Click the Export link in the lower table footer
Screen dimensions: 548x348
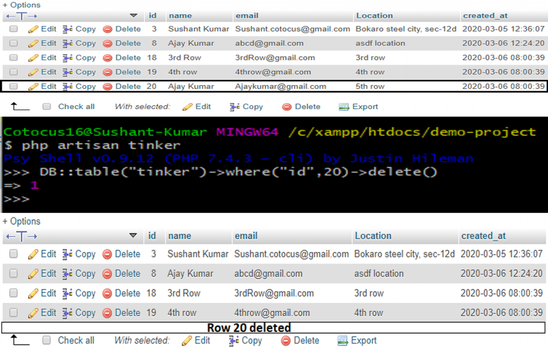363,341
